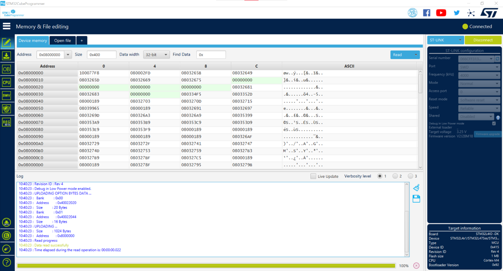Viewport: 503px width, 271px height.
Task: Open the Access port dropdown
Action: [x=479, y=92]
